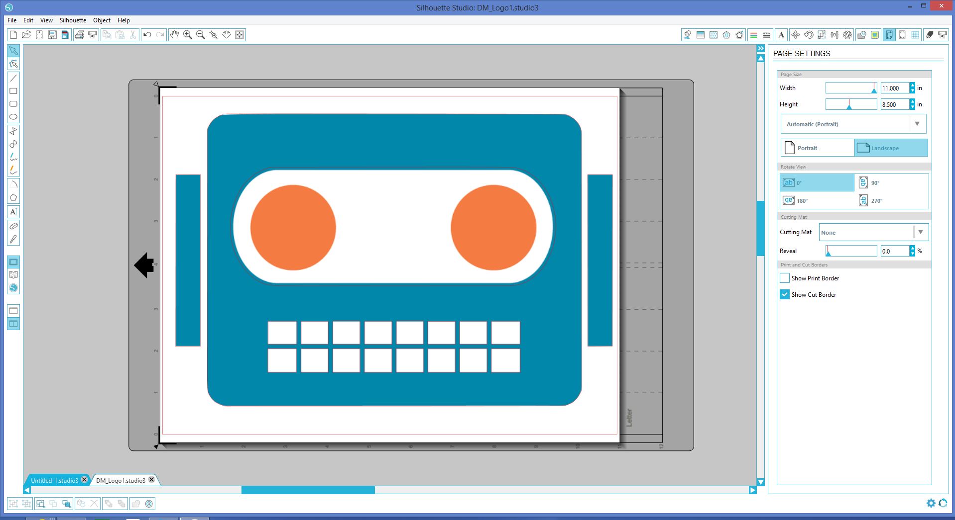
Task: Open the File menu
Action: click(x=12, y=20)
